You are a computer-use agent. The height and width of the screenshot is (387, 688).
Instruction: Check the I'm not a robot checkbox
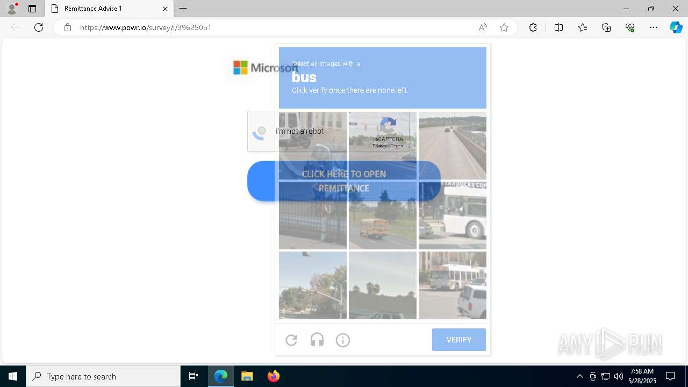coord(261,131)
